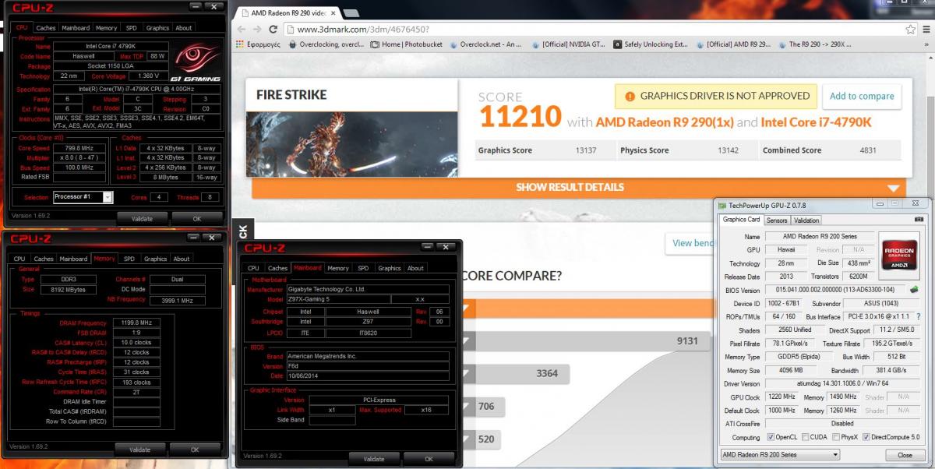935x469 pixels.
Task: Click OK in the CPU-Z Memory window
Action: pyautogui.click(x=195, y=450)
